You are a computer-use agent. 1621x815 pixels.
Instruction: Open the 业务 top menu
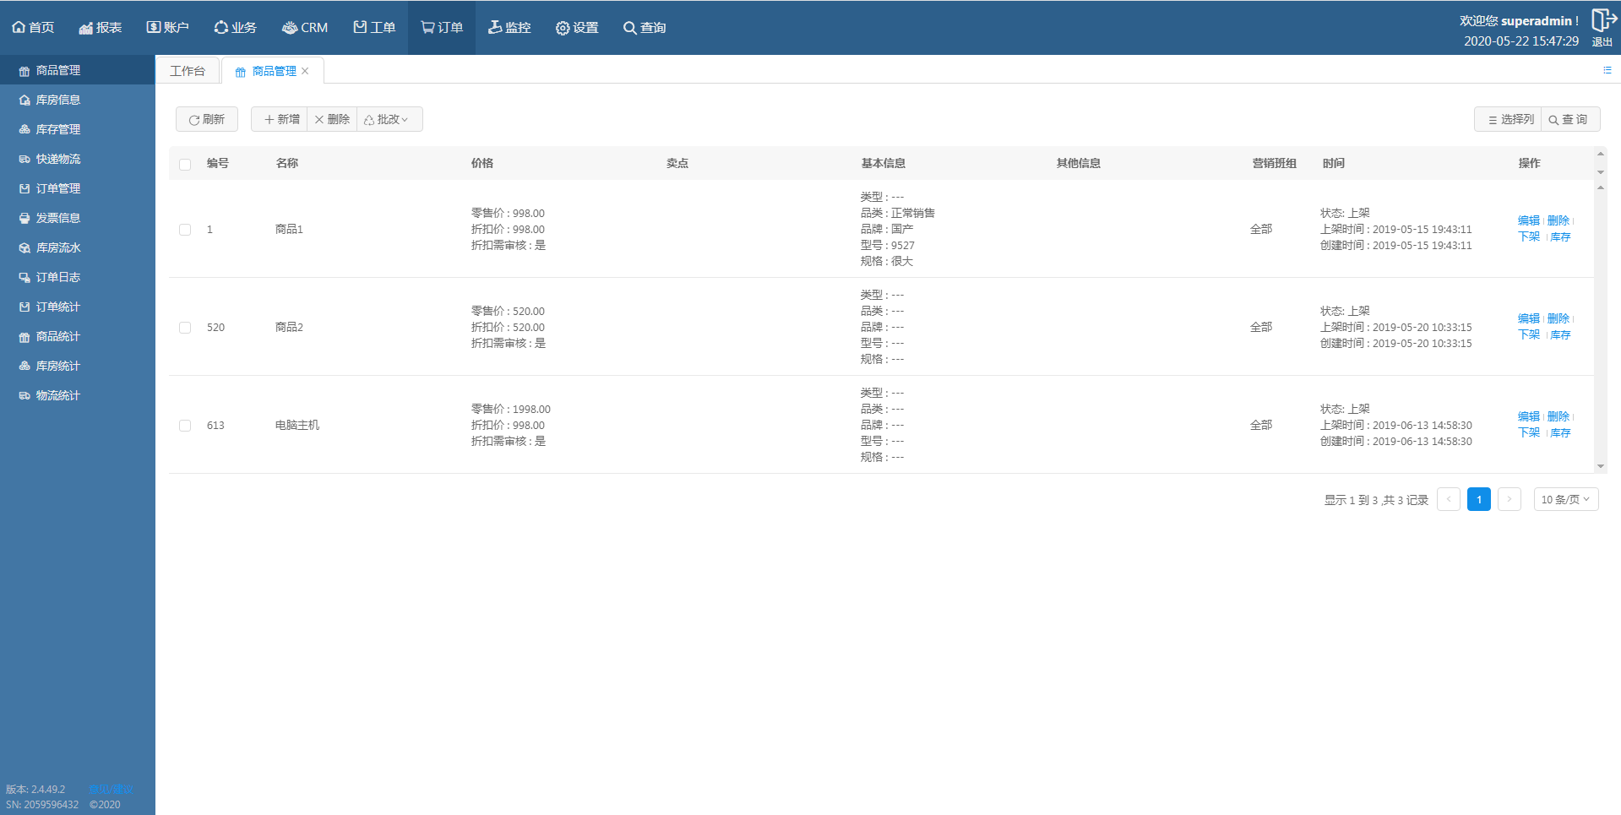pyautogui.click(x=235, y=28)
